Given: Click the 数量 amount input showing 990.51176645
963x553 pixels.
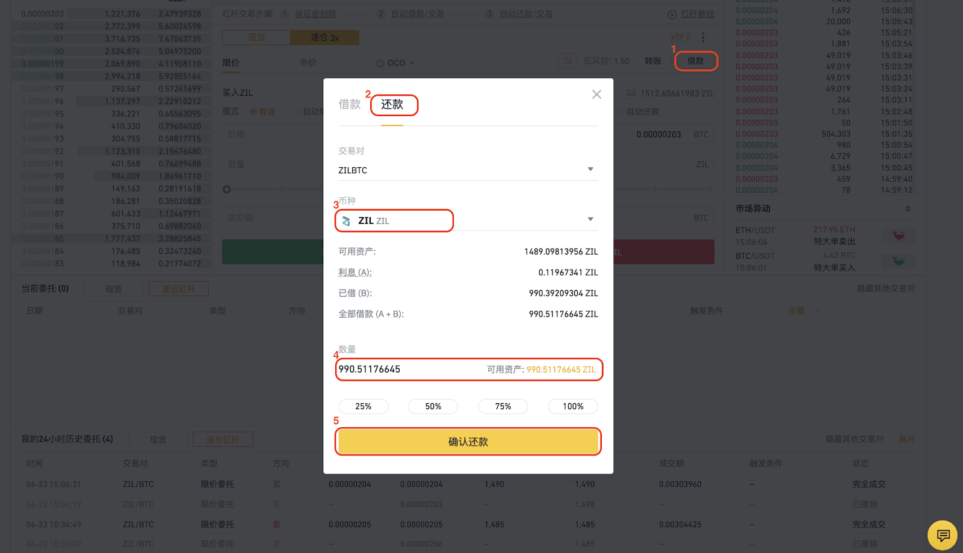Looking at the screenshot, I should pos(421,369).
